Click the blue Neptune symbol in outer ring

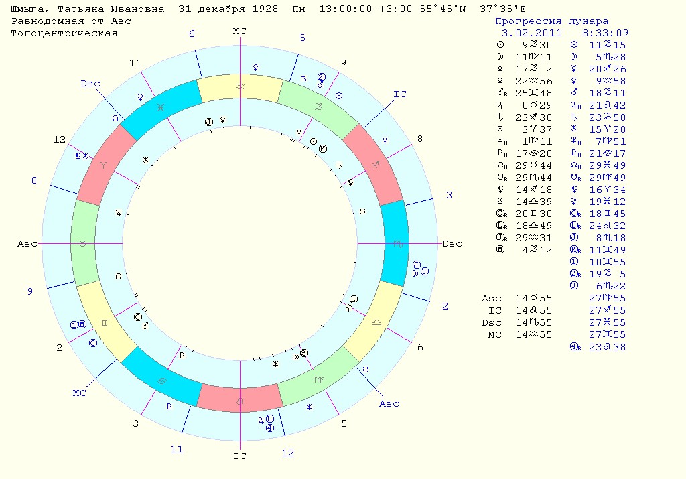click(309, 407)
